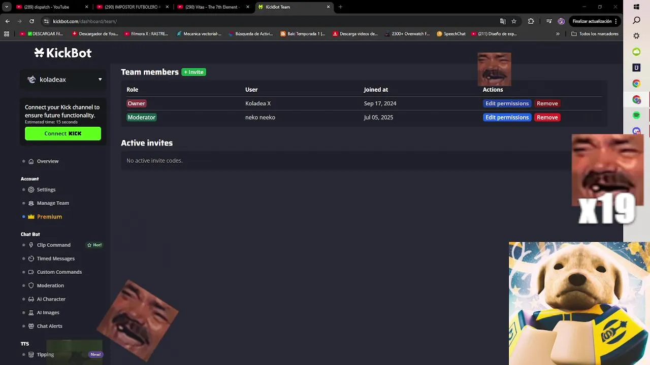Screen dimensions: 650x365
Task: Open Clip Command in Chat Bot
Action: tap(53, 245)
